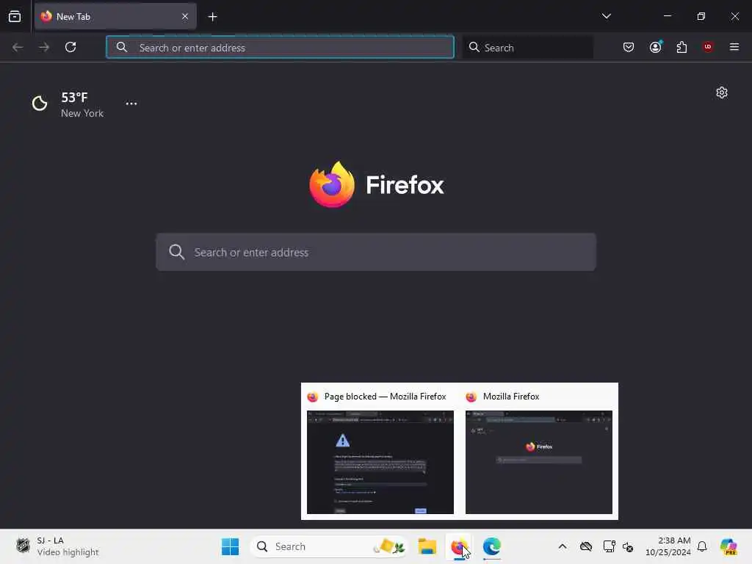This screenshot has height=564, width=752.
Task: Open Save to Pocket button
Action: (x=629, y=47)
